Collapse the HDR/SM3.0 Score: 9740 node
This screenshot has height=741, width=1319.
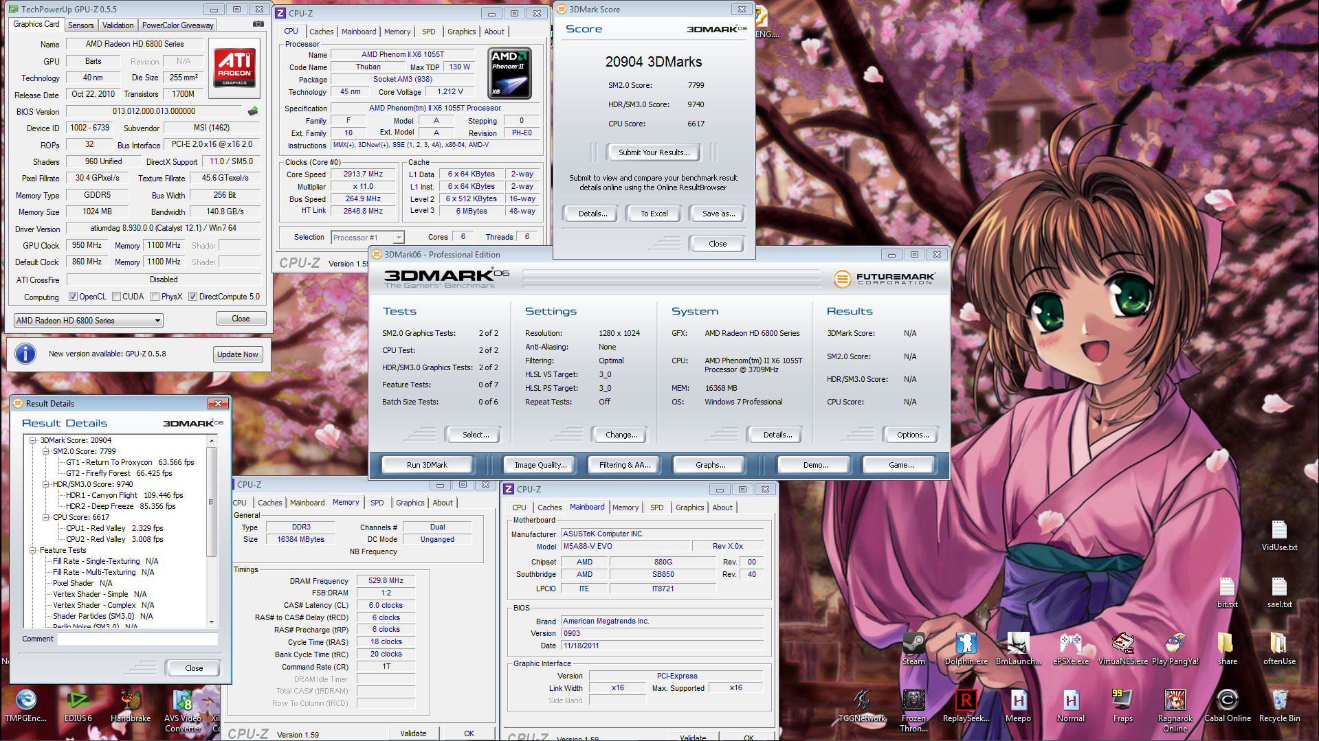[x=46, y=484]
